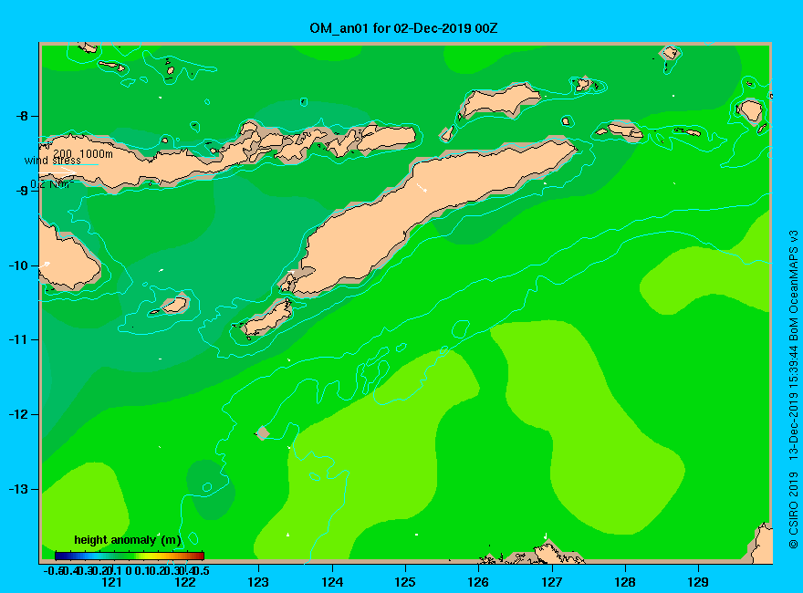Click longitude label 124 on the axis
This screenshot has width=803, height=593.
point(332,582)
